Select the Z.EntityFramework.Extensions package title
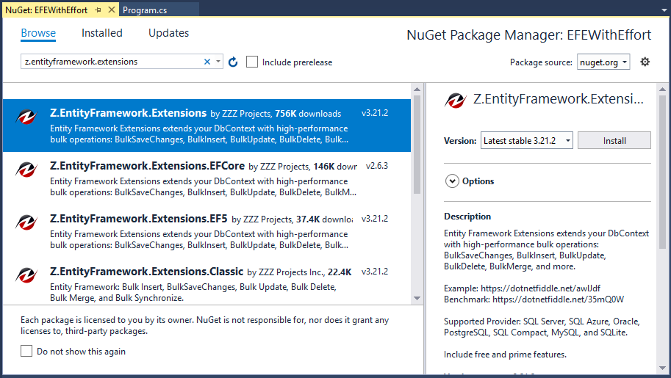The height and width of the screenshot is (378, 671). click(x=129, y=113)
